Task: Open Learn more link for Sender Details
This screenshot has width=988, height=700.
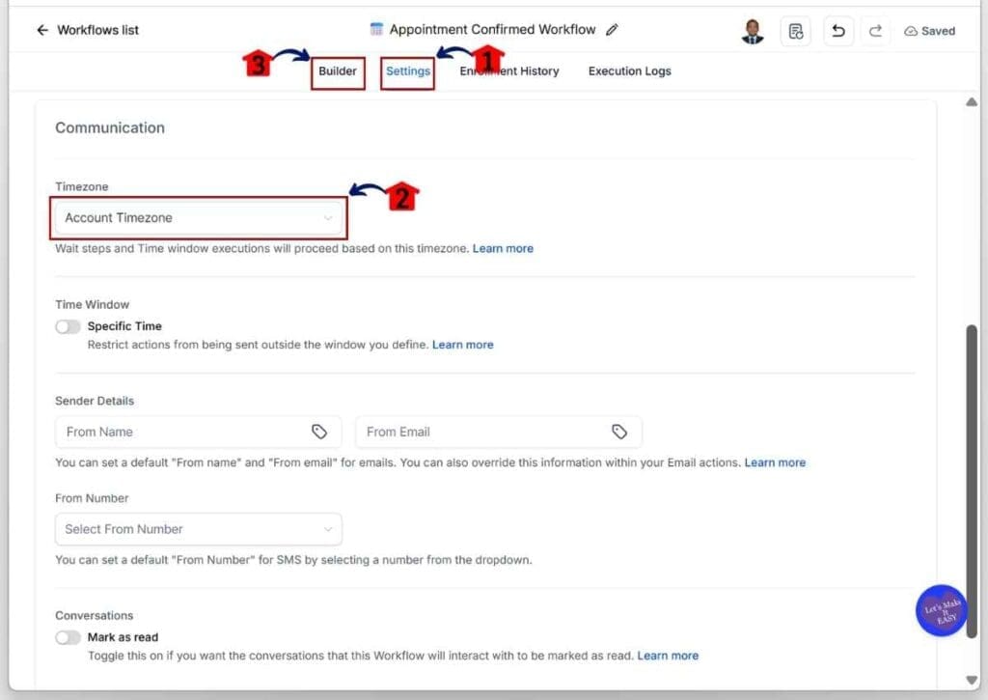Action: click(775, 462)
